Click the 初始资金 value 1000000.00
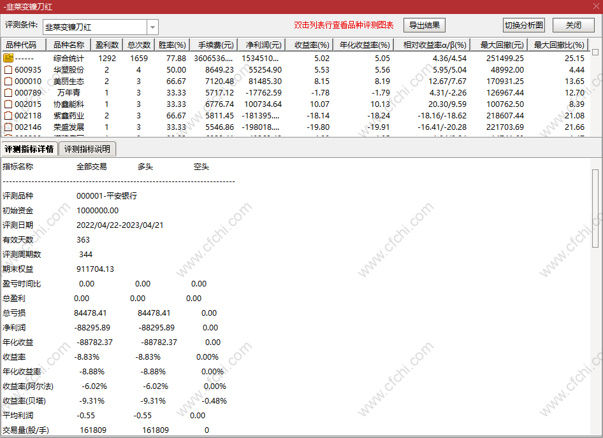 pos(98,211)
